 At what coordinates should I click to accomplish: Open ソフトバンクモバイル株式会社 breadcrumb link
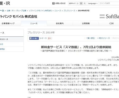(40, 11)
